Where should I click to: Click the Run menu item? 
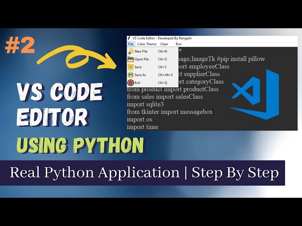[x=178, y=44]
